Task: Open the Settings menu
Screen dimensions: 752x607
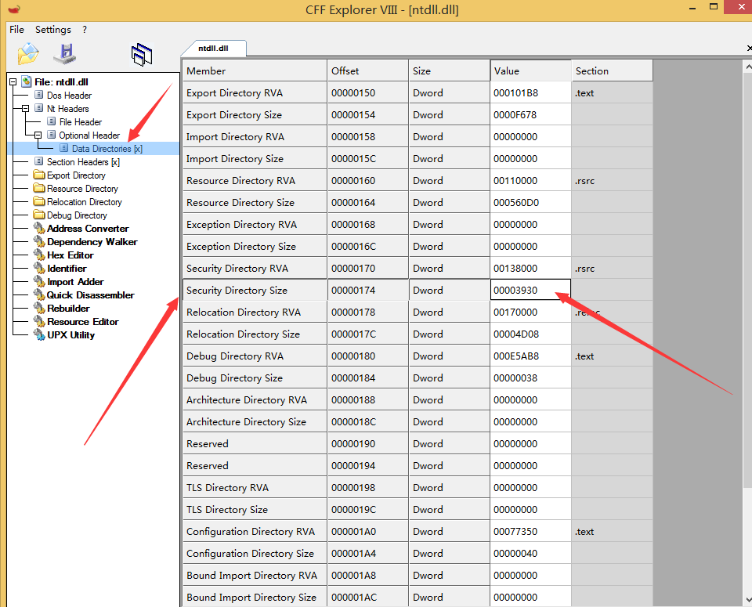Action: 52,30
